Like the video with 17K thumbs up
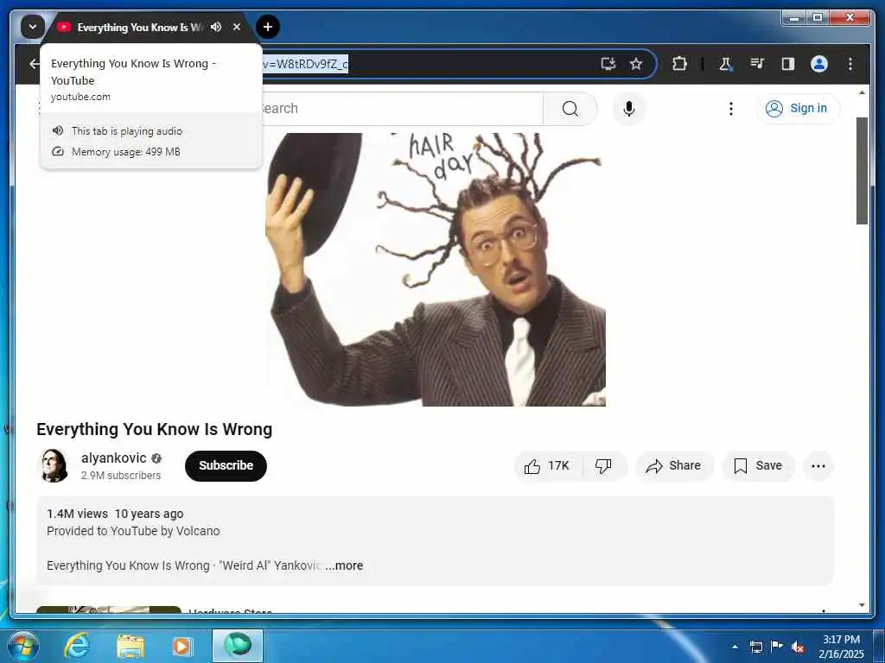The width and height of the screenshot is (885, 663). [547, 465]
